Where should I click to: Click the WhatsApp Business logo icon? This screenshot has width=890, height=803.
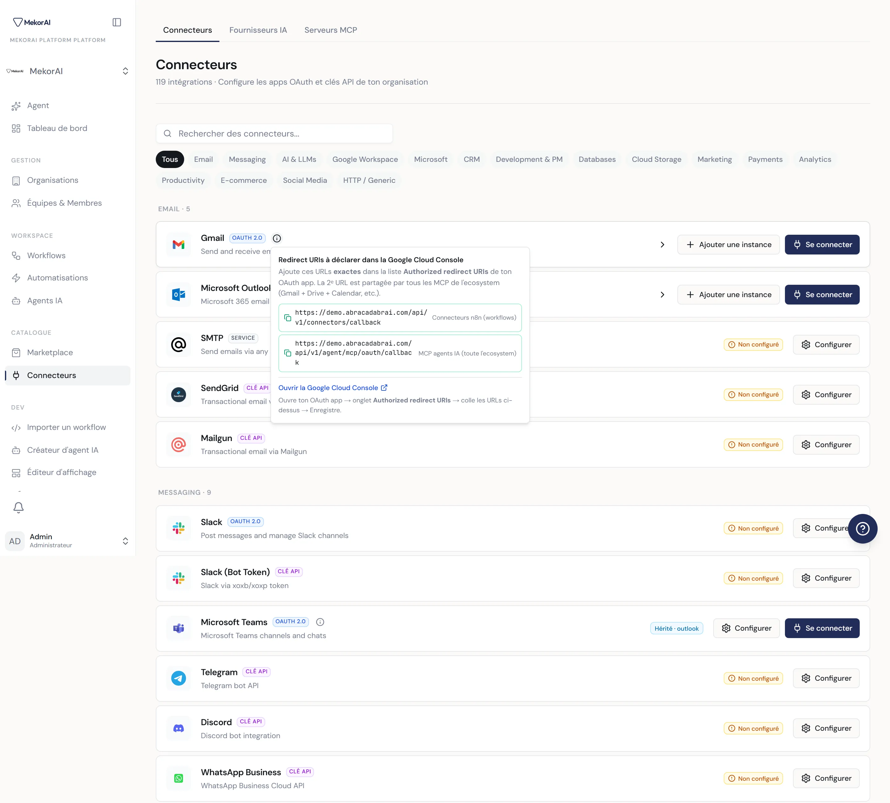tap(178, 778)
